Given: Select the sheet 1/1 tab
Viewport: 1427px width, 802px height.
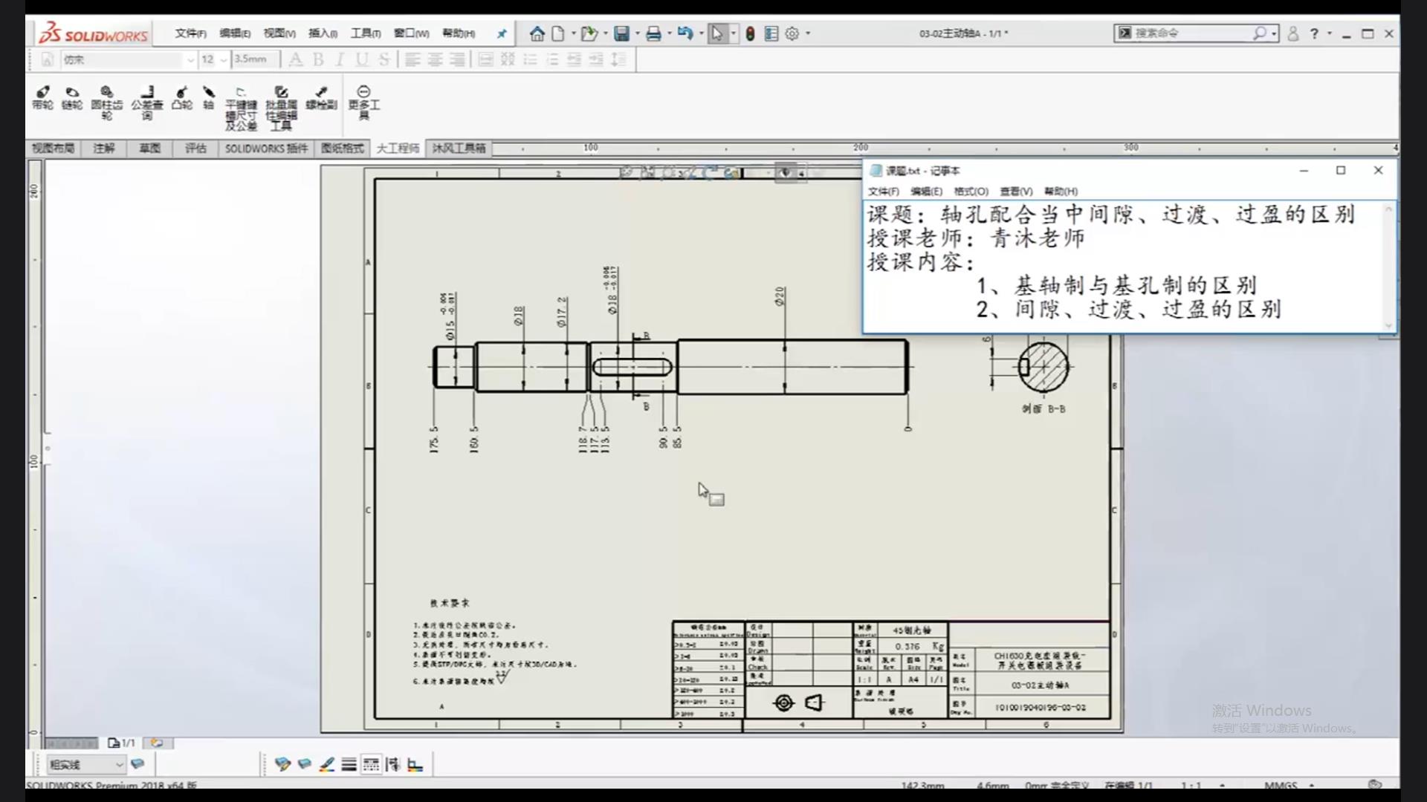Looking at the screenshot, I should pyautogui.click(x=122, y=743).
